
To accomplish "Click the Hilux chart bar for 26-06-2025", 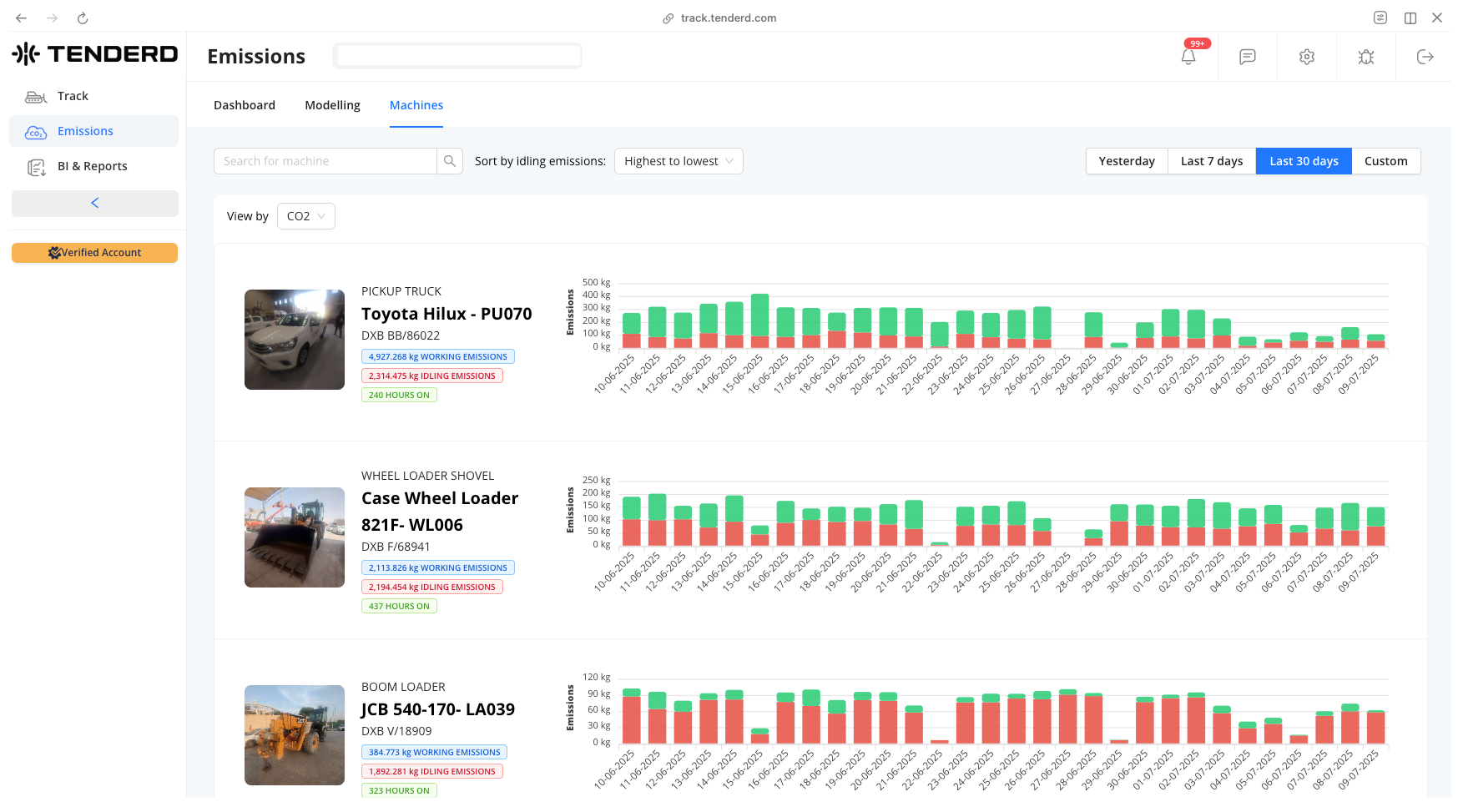I will tap(1042, 327).
